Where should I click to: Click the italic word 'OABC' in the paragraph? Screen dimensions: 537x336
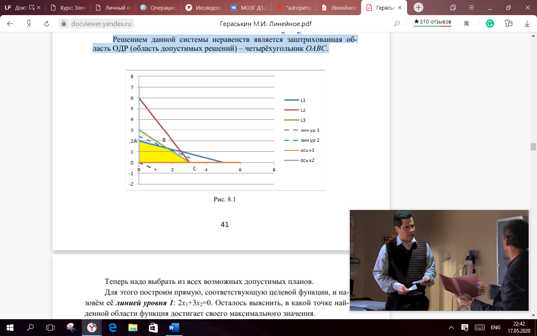coord(316,49)
